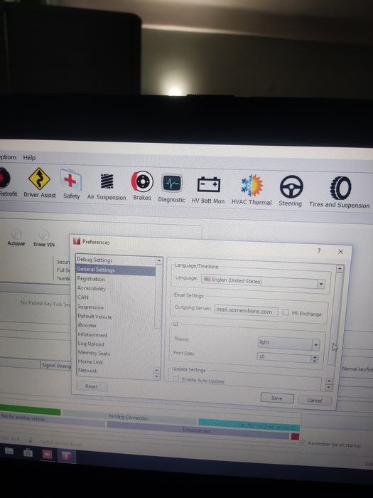Select General Settings in preferences list
373x498 pixels.
click(x=116, y=270)
